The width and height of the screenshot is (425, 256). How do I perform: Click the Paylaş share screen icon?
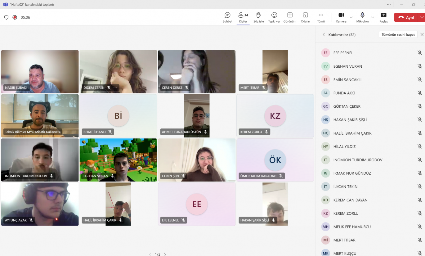(x=383, y=17)
